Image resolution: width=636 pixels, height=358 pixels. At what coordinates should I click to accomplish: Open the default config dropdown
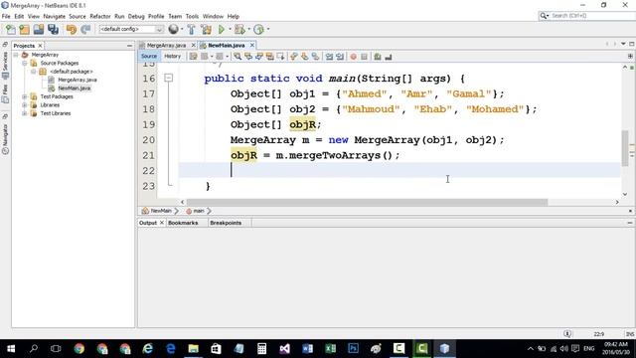click(131, 29)
